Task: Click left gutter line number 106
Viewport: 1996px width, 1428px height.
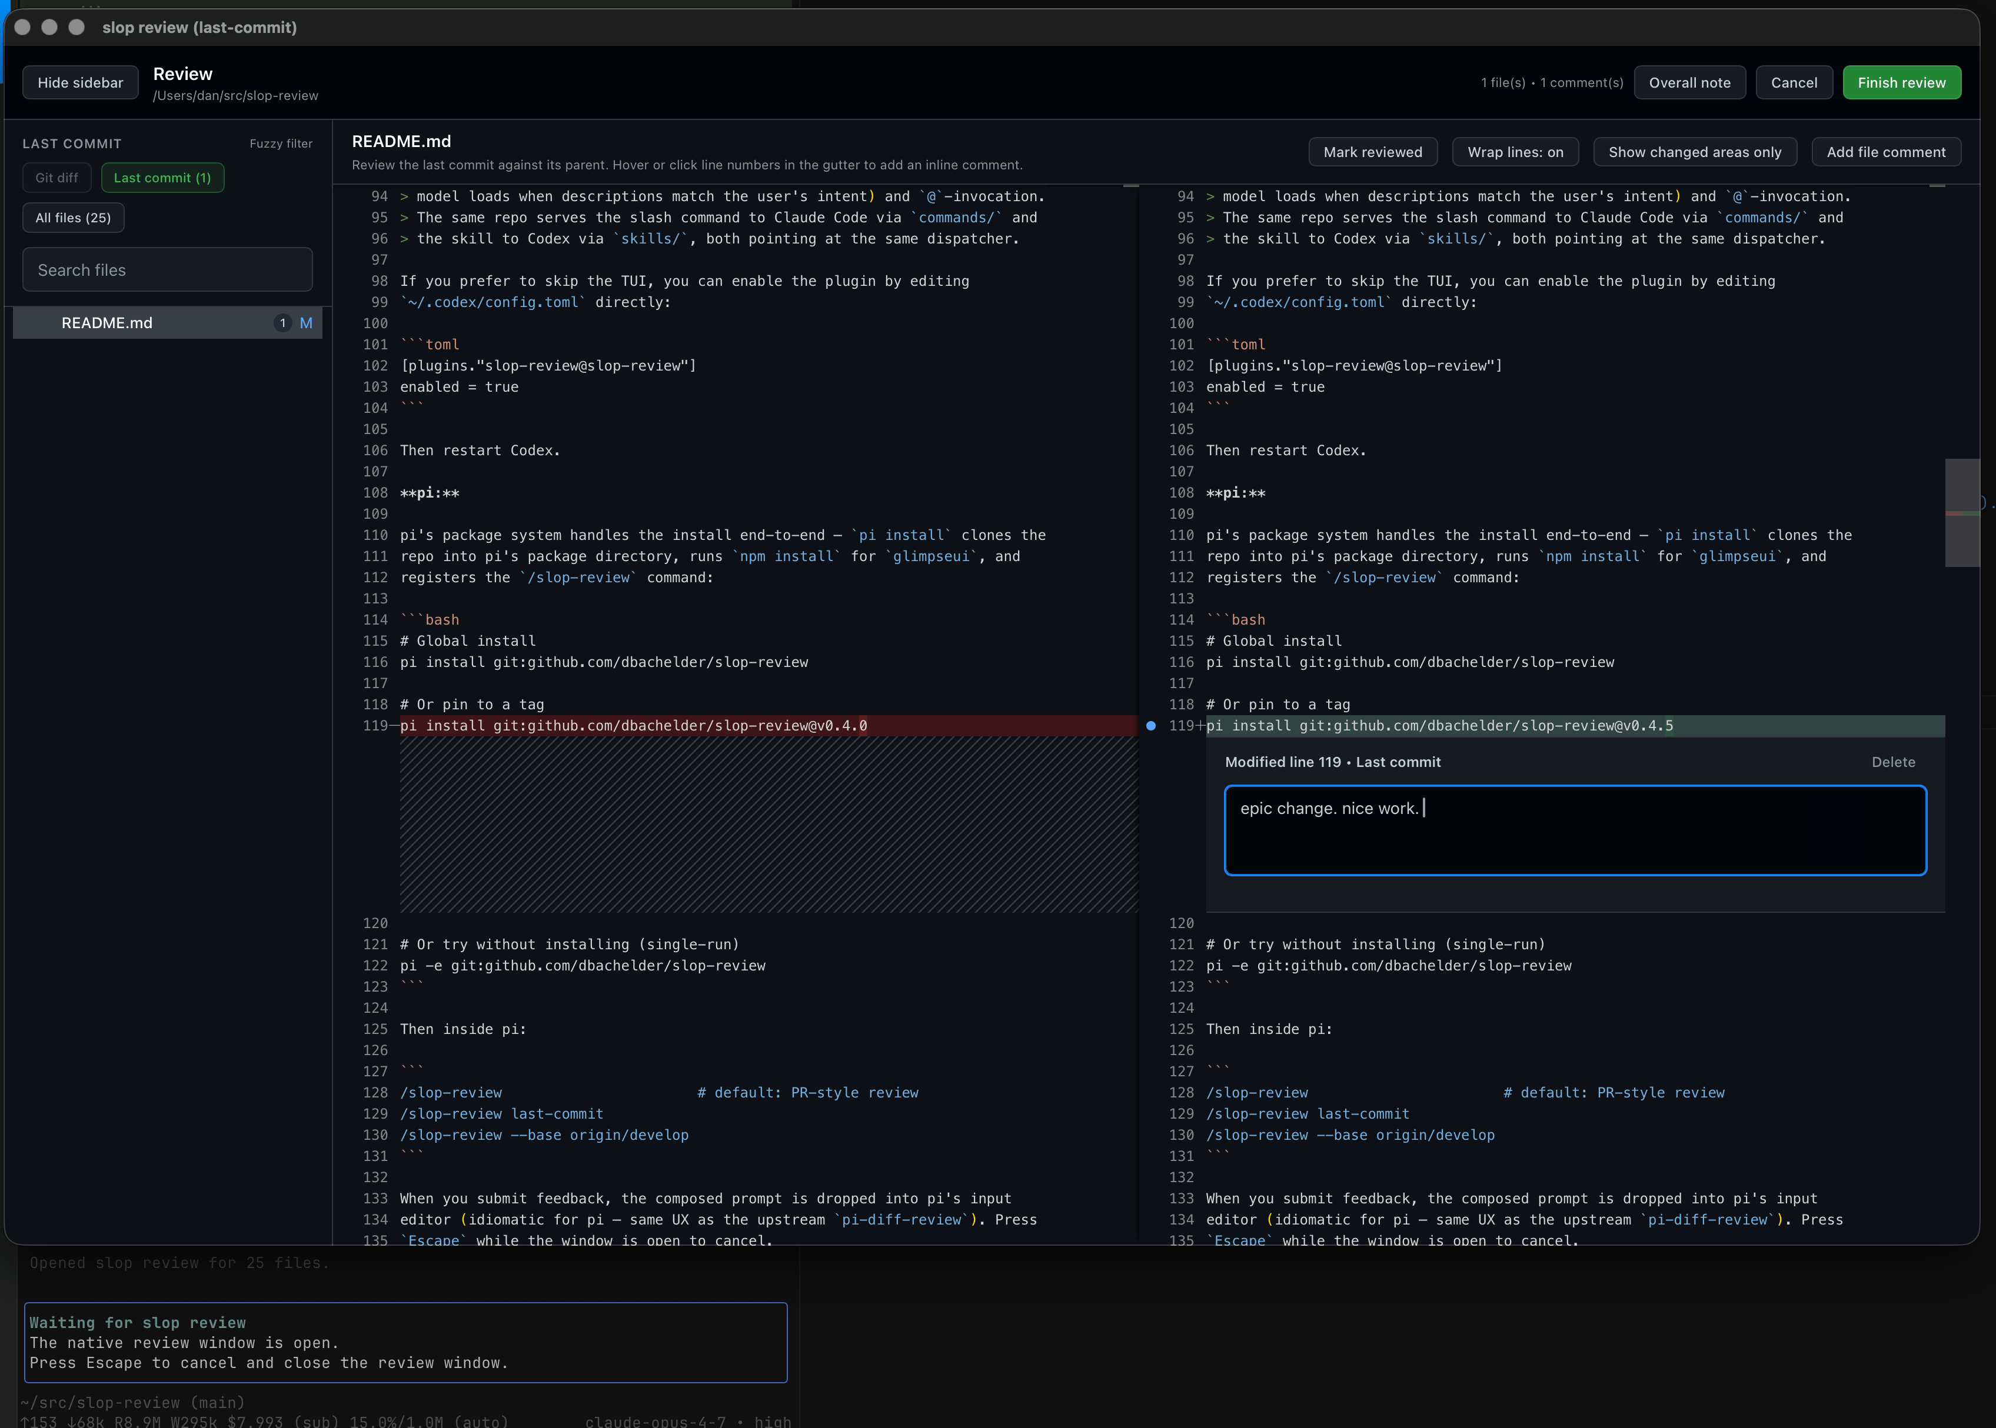Action: click(375, 450)
